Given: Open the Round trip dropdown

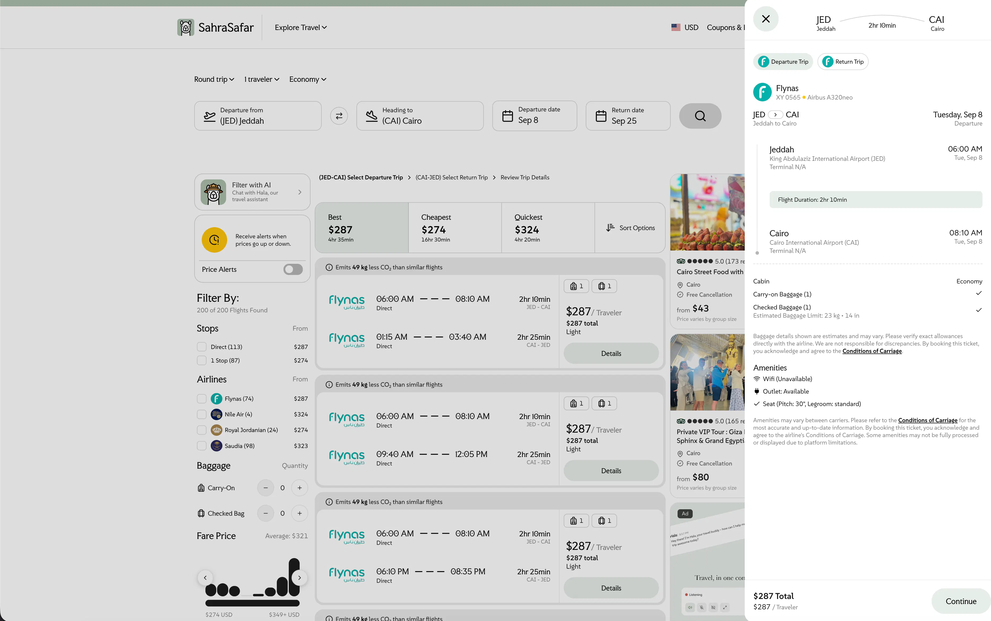Looking at the screenshot, I should 214,79.
